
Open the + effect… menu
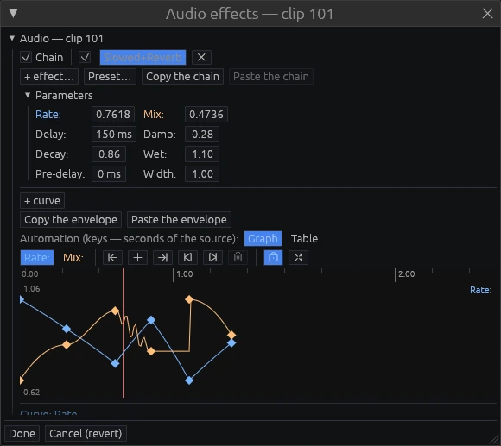(49, 77)
